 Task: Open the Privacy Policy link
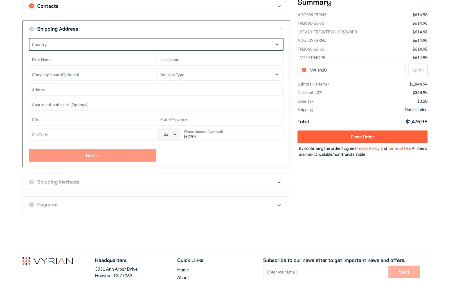coord(367,148)
